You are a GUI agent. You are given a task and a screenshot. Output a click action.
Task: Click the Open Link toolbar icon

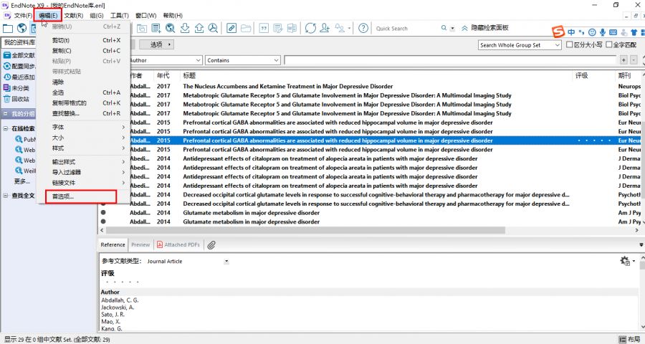click(x=231, y=28)
